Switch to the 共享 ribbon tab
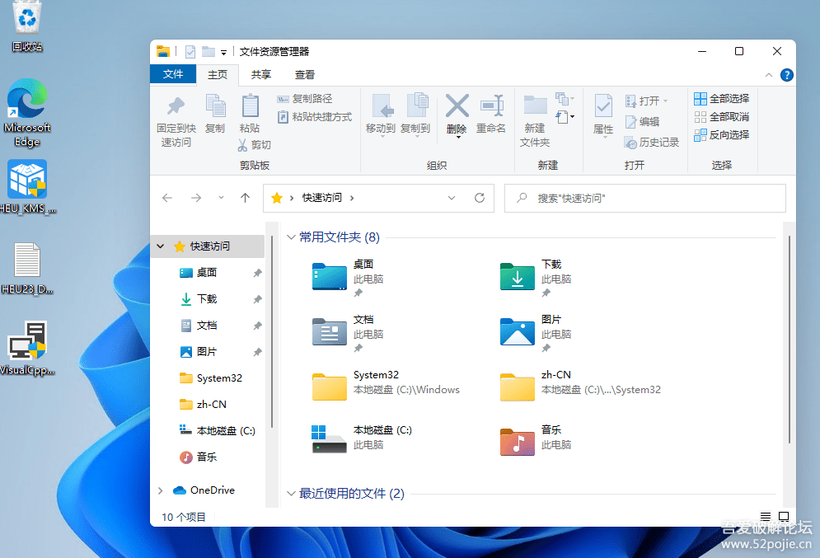 pyautogui.click(x=261, y=75)
